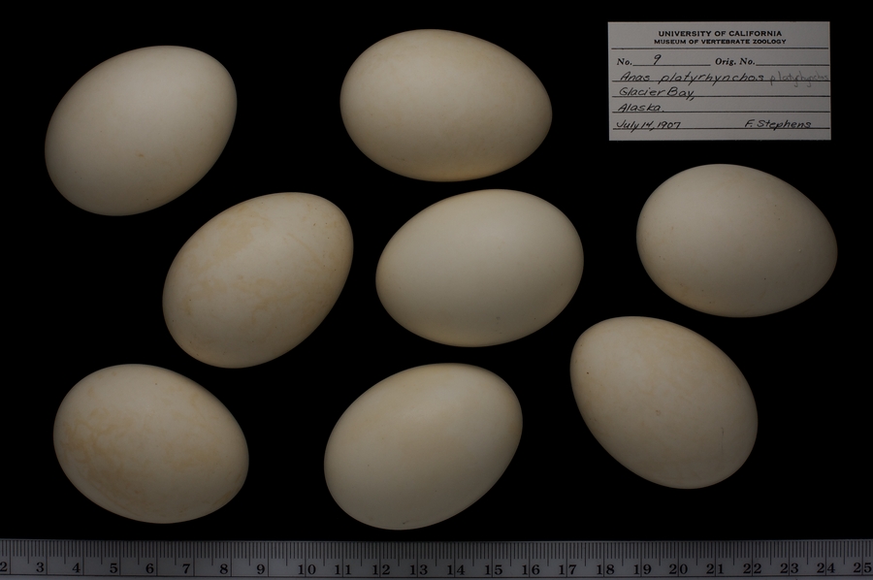The image size is (873, 580).
Task: Select the collection date "July 14, 1907"
Action: [648, 124]
